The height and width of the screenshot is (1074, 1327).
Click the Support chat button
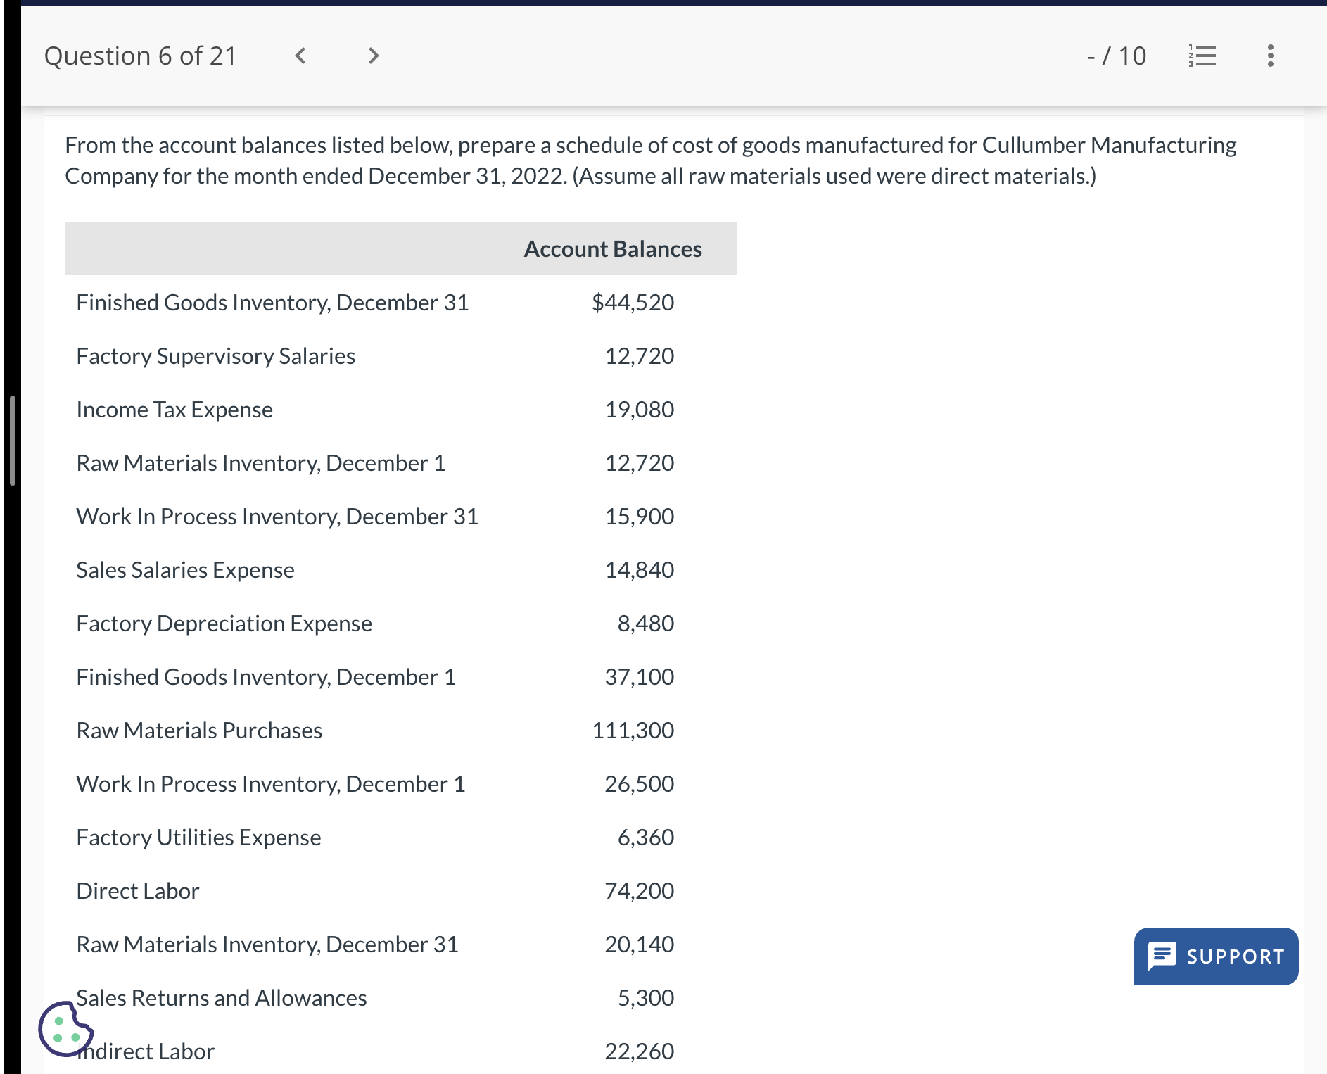tap(1216, 956)
